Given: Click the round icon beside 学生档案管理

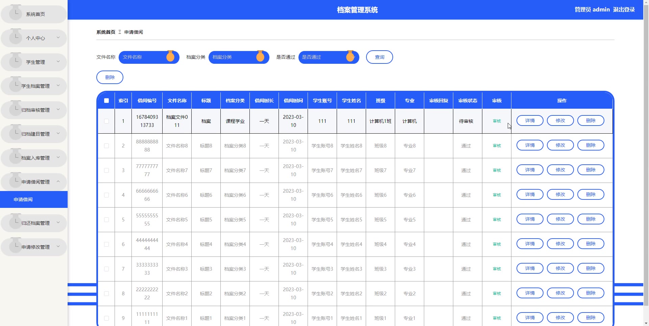Looking at the screenshot, I should [16, 85].
